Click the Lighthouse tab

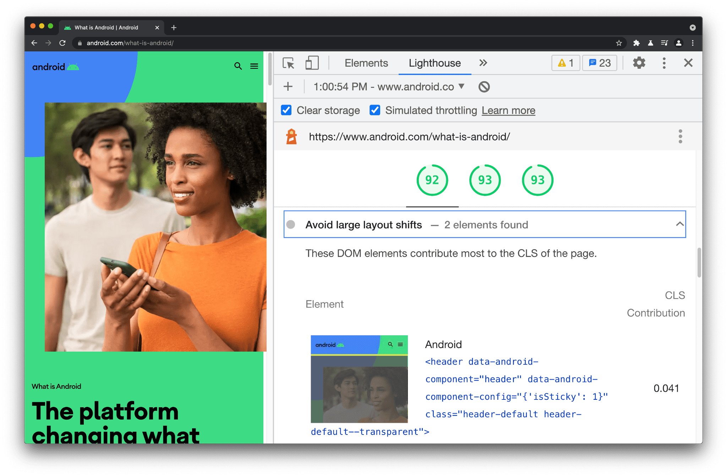[434, 62]
